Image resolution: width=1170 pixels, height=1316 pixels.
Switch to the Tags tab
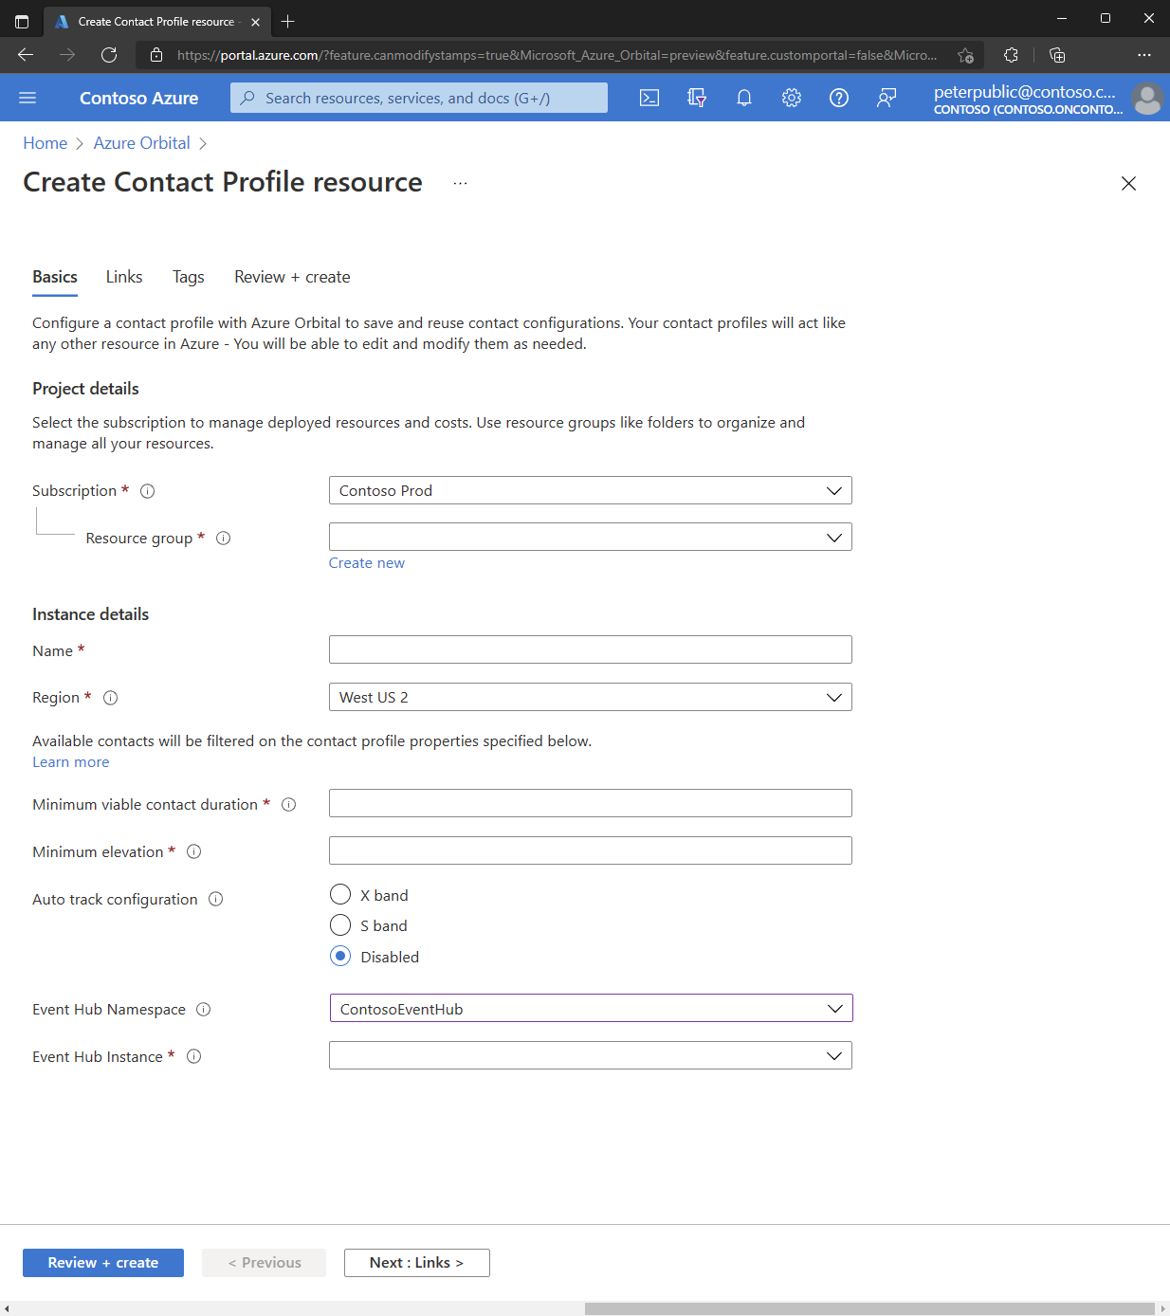point(188,277)
